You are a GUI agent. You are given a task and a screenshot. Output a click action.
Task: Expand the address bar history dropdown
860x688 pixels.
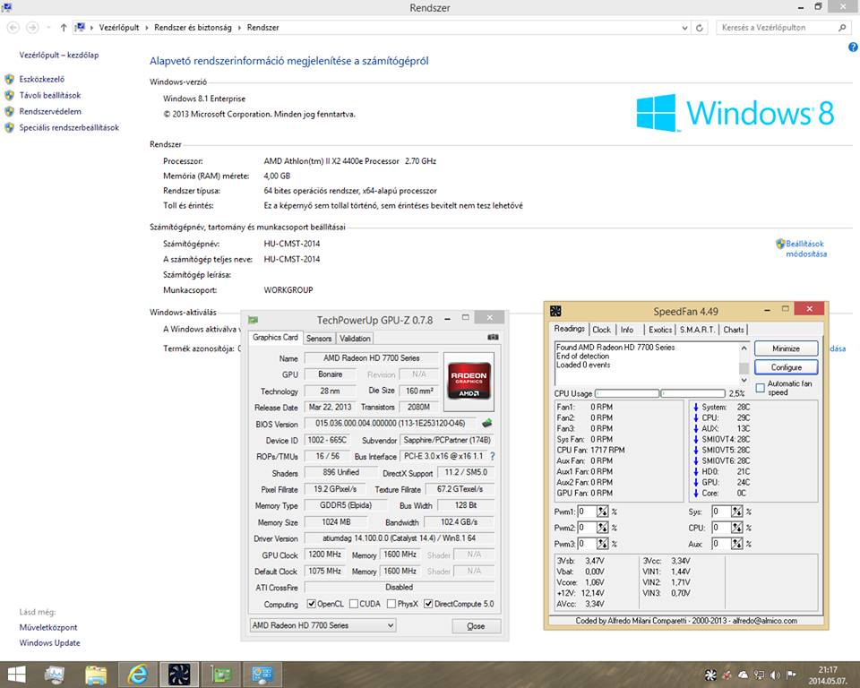[x=684, y=28]
